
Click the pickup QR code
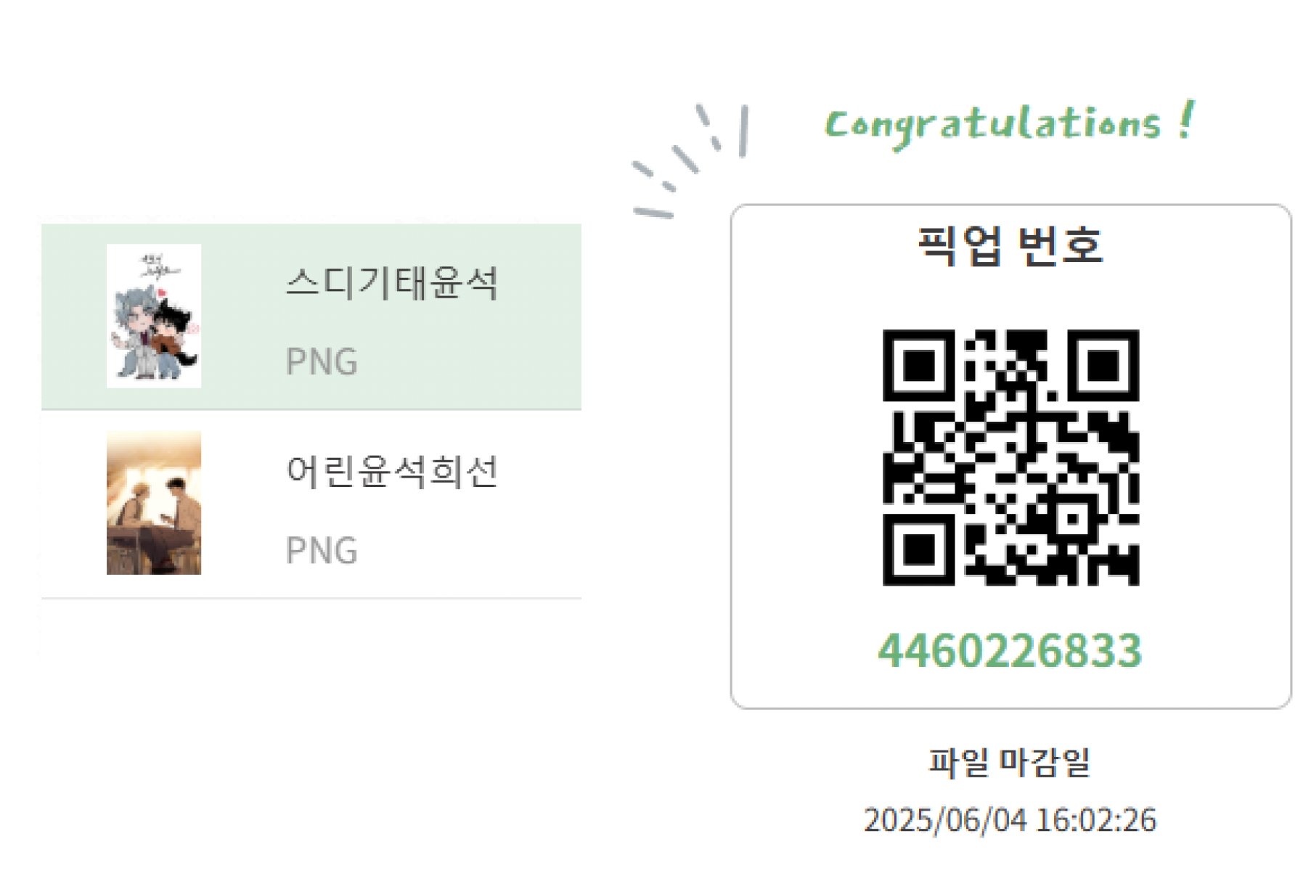tap(1010, 457)
